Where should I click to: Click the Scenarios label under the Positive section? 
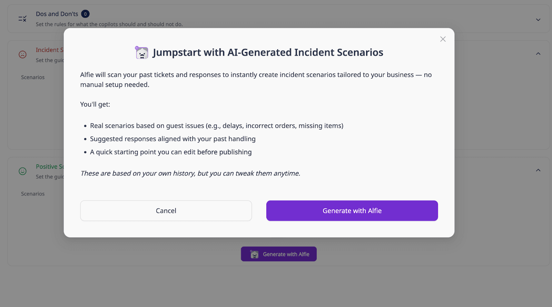click(x=33, y=194)
